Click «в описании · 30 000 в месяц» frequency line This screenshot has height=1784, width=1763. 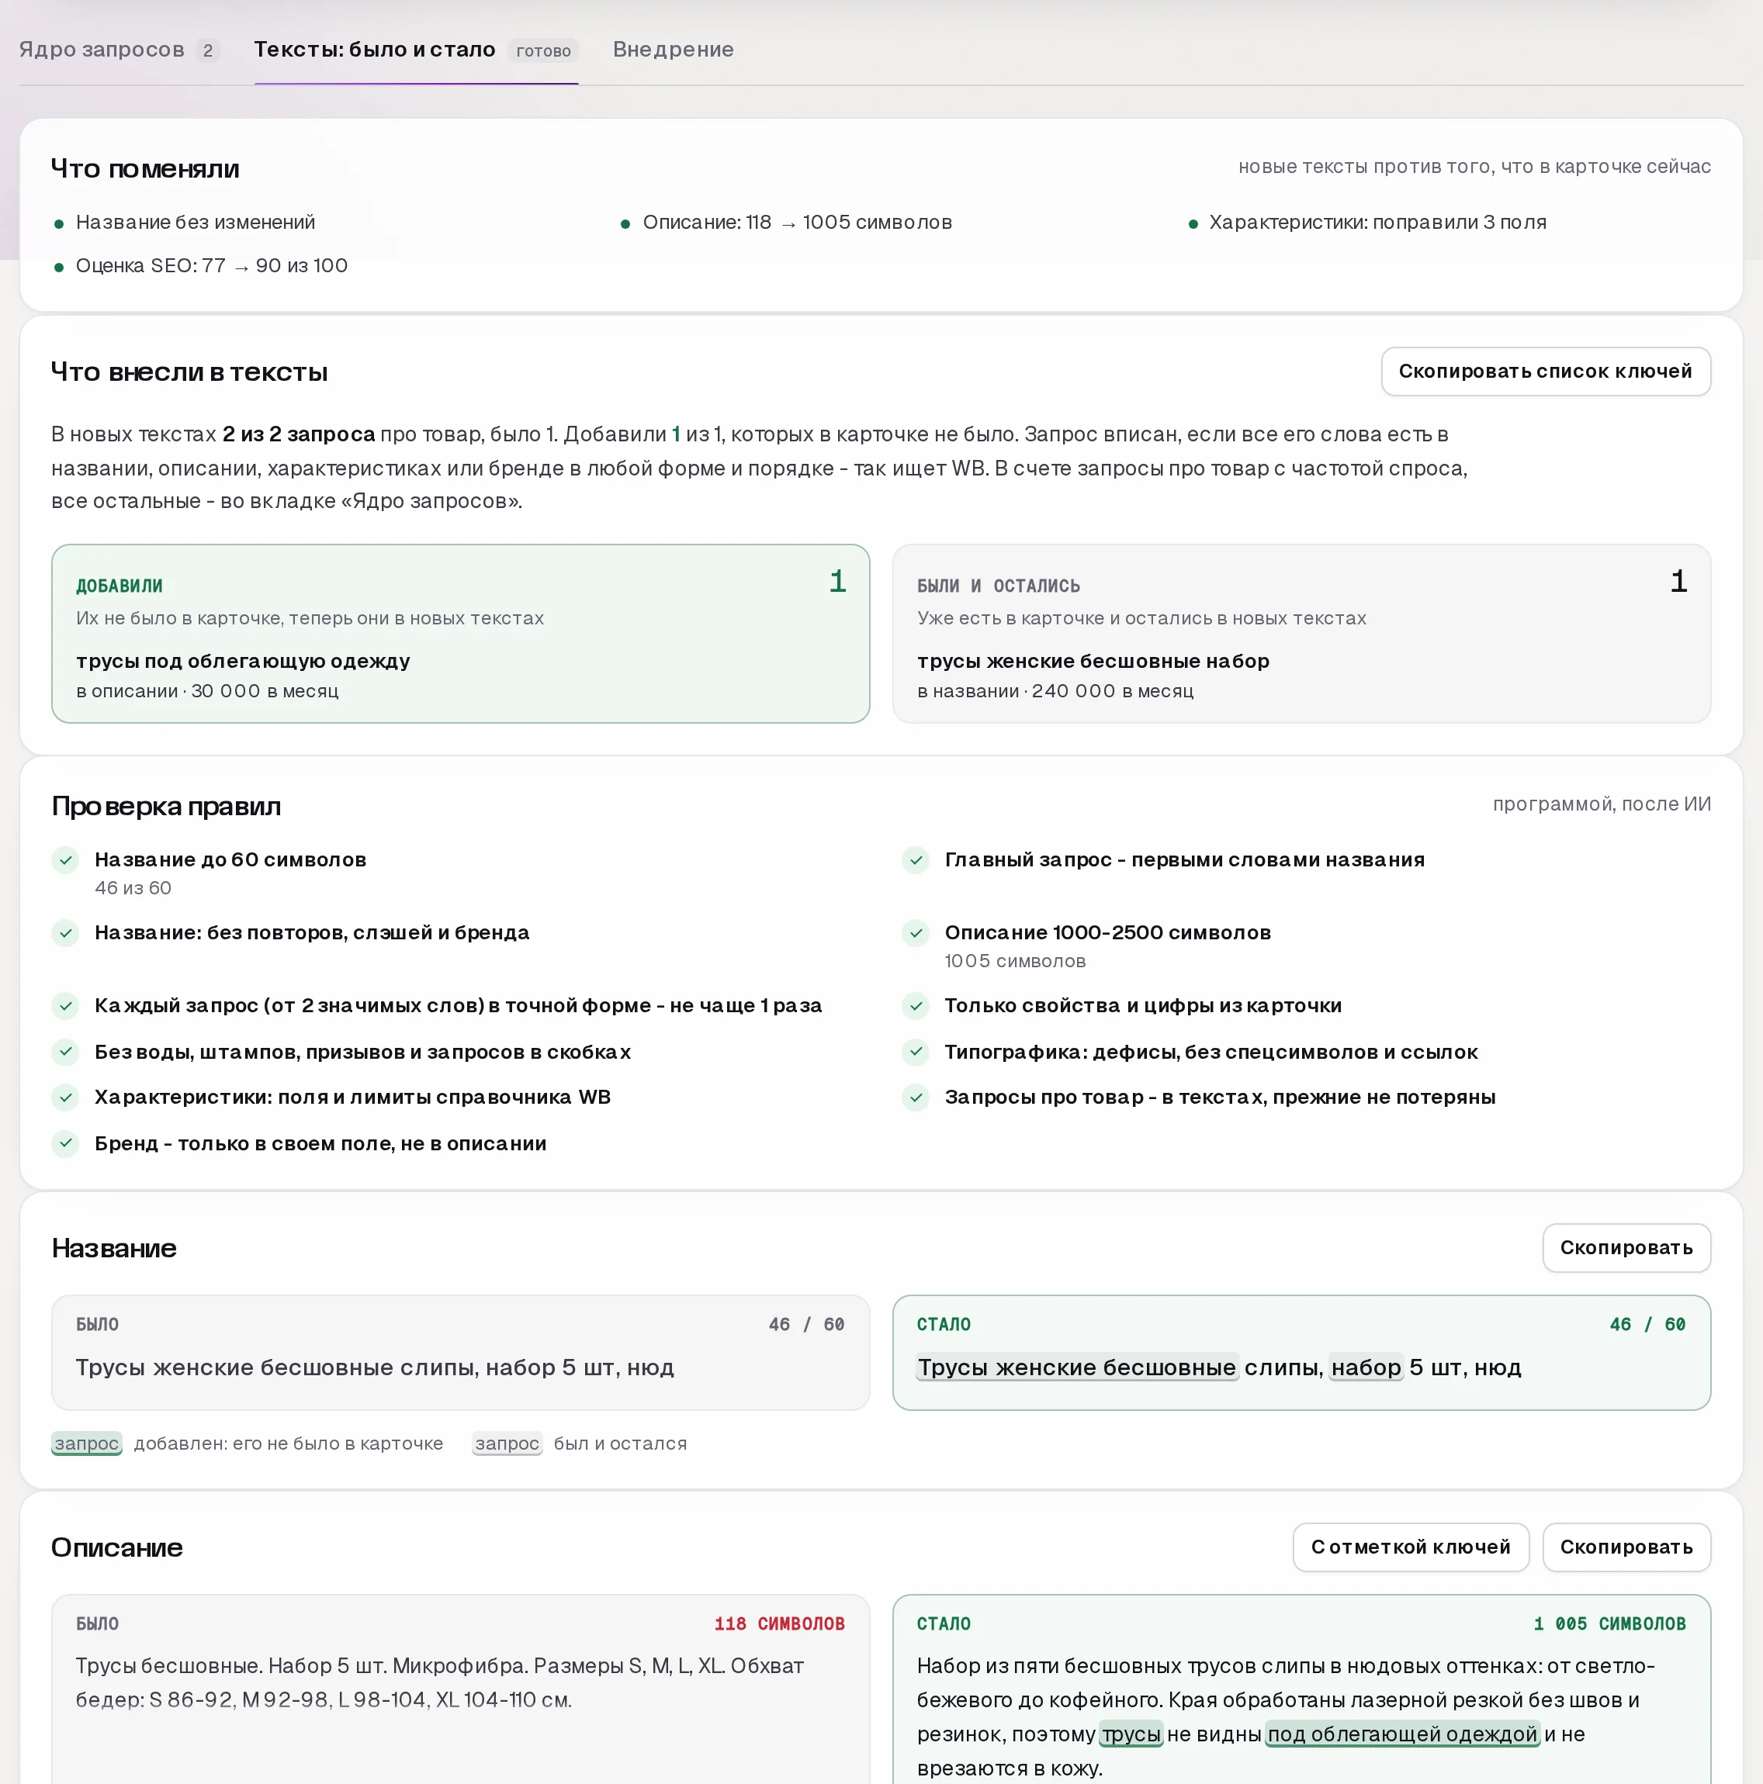click(x=208, y=690)
